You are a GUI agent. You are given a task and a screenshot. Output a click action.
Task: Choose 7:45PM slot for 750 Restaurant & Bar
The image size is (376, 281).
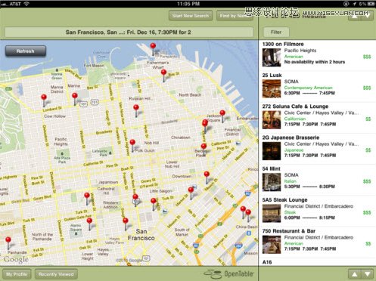[328, 249]
